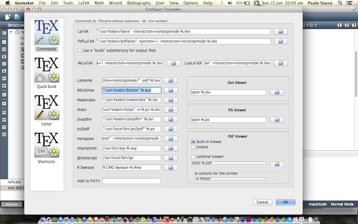Click the volume icon in menu bar
This screenshot has width=358, height=224.
[230, 3]
